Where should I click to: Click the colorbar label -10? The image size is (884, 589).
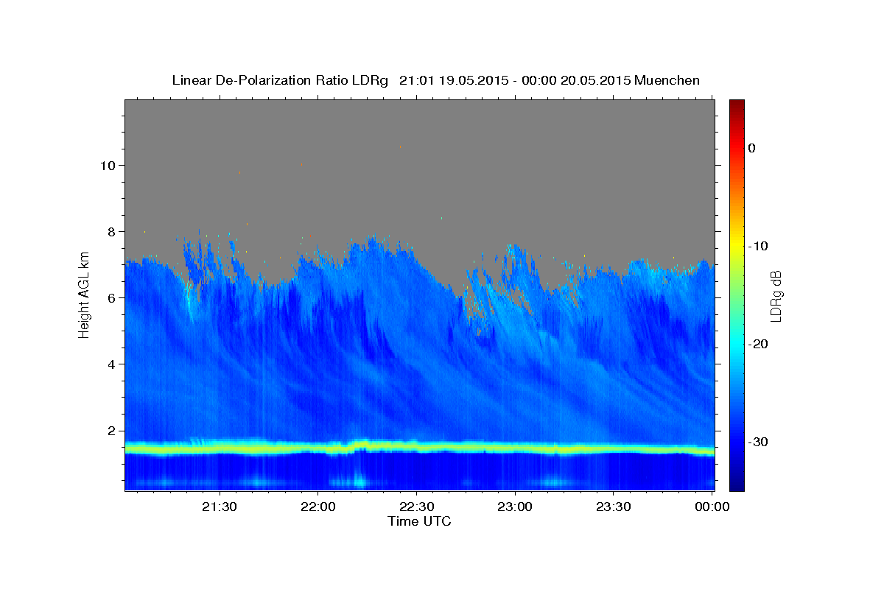758,246
